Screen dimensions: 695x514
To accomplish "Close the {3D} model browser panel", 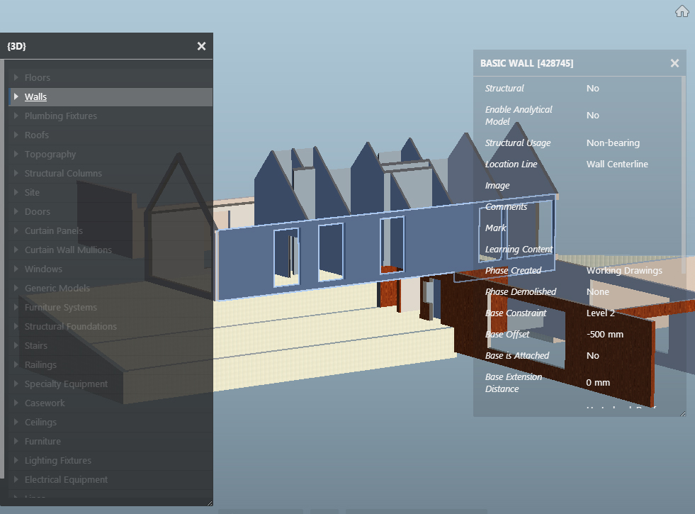I will tap(201, 46).
